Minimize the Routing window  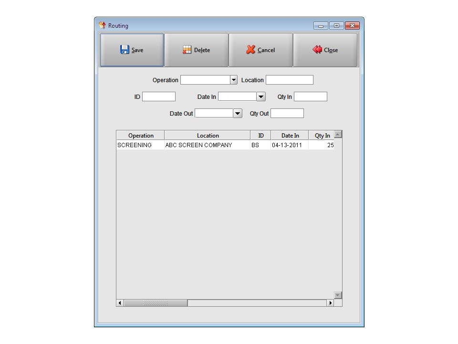[321, 26]
